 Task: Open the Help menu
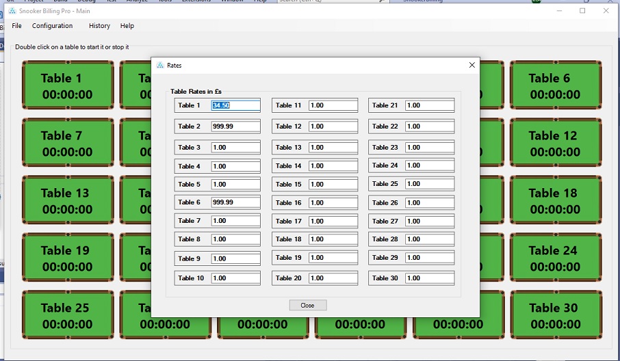tap(127, 26)
